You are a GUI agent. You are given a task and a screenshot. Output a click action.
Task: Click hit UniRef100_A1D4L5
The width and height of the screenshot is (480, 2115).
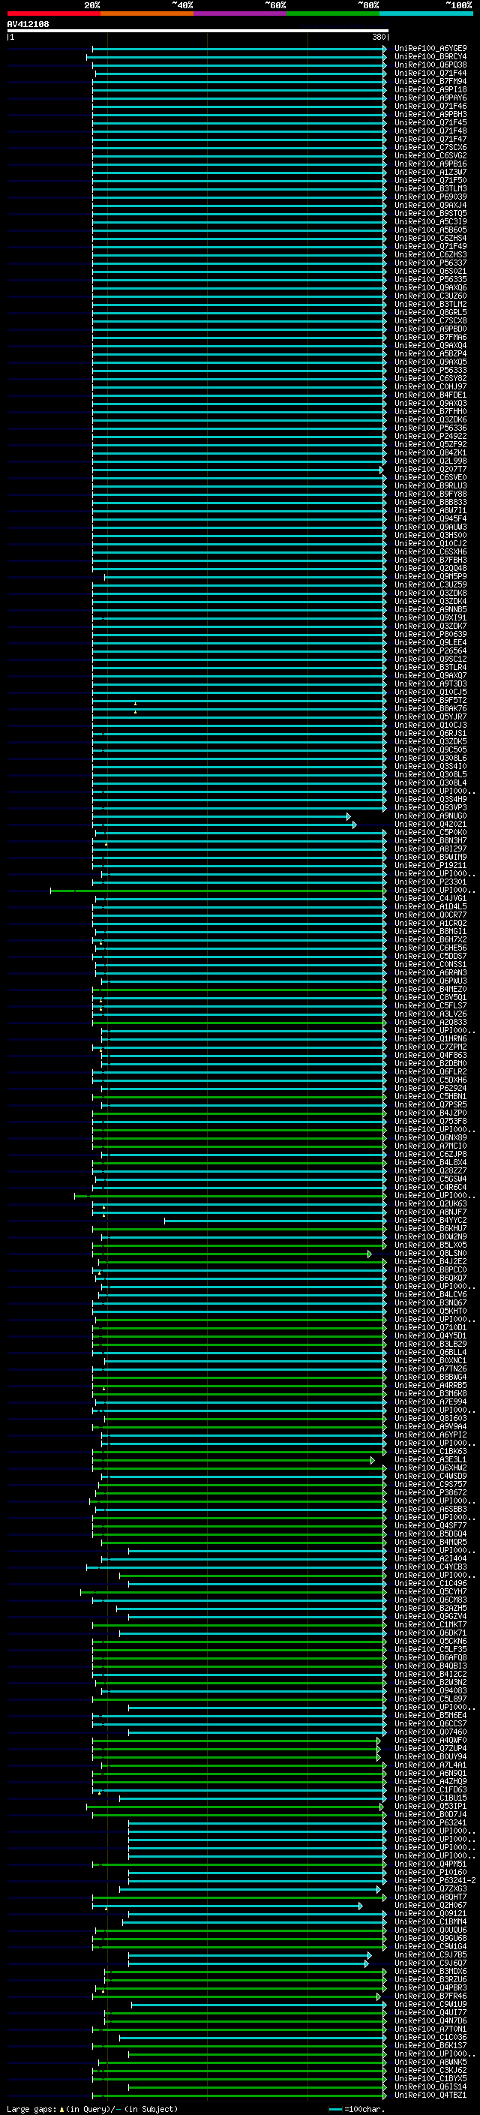tap(430, 906)
